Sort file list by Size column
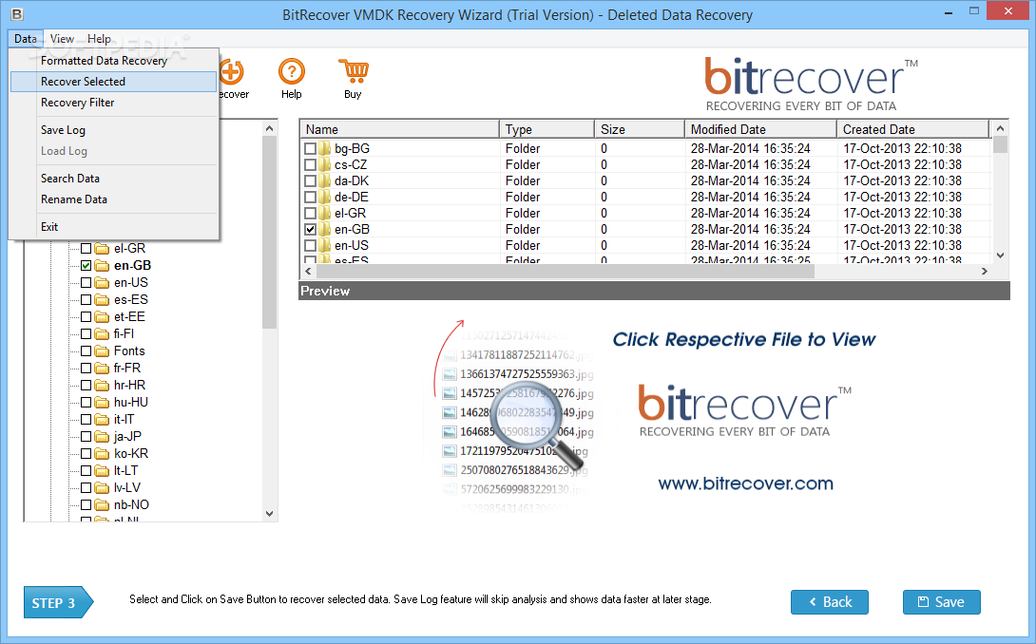 pos(640,129)
